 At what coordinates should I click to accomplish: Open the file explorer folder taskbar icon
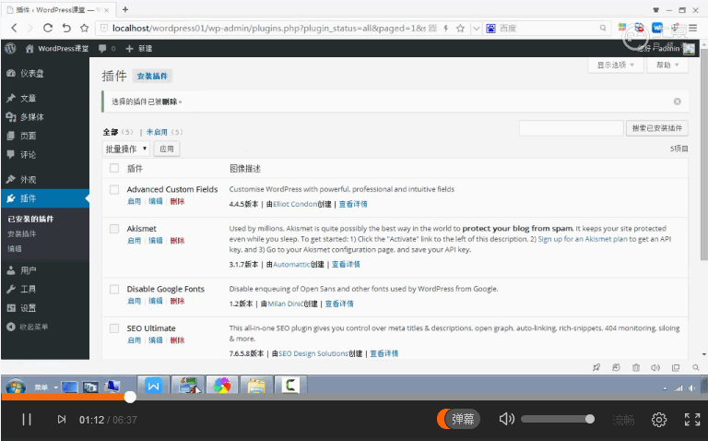[256, 386]
